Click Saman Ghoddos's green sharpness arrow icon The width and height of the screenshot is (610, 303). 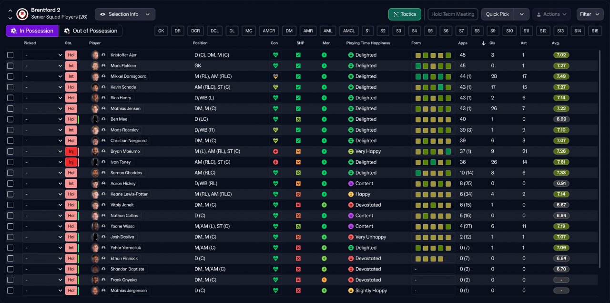tap(298, 173)
